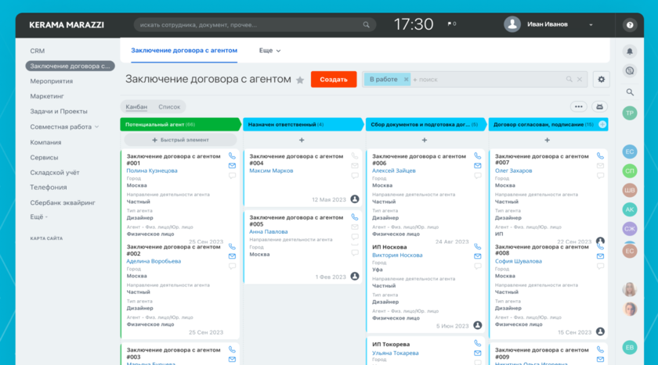Click the phone icon on card #001

(x=232, y=156)
